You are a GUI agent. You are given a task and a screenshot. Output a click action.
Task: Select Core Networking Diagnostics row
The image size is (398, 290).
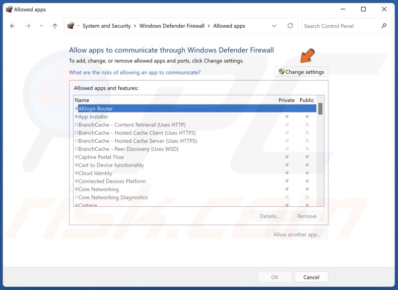click(x=195, y=198)
